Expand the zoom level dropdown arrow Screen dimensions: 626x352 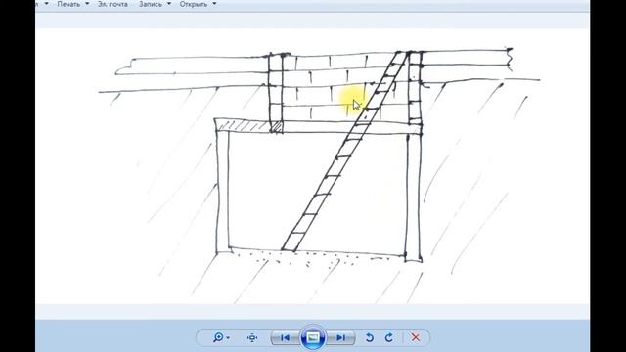[228, 338]
